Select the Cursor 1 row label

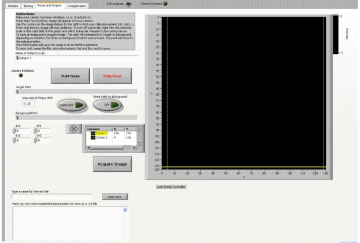[101, 133]
